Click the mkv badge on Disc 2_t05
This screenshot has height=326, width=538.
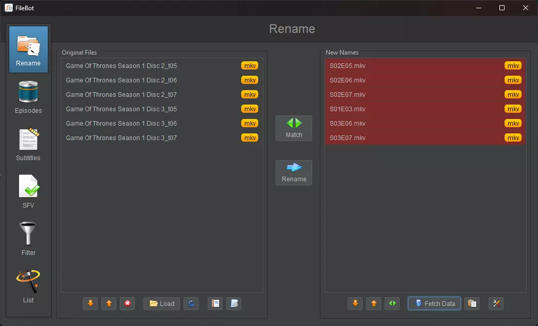[x=250, y=65]
